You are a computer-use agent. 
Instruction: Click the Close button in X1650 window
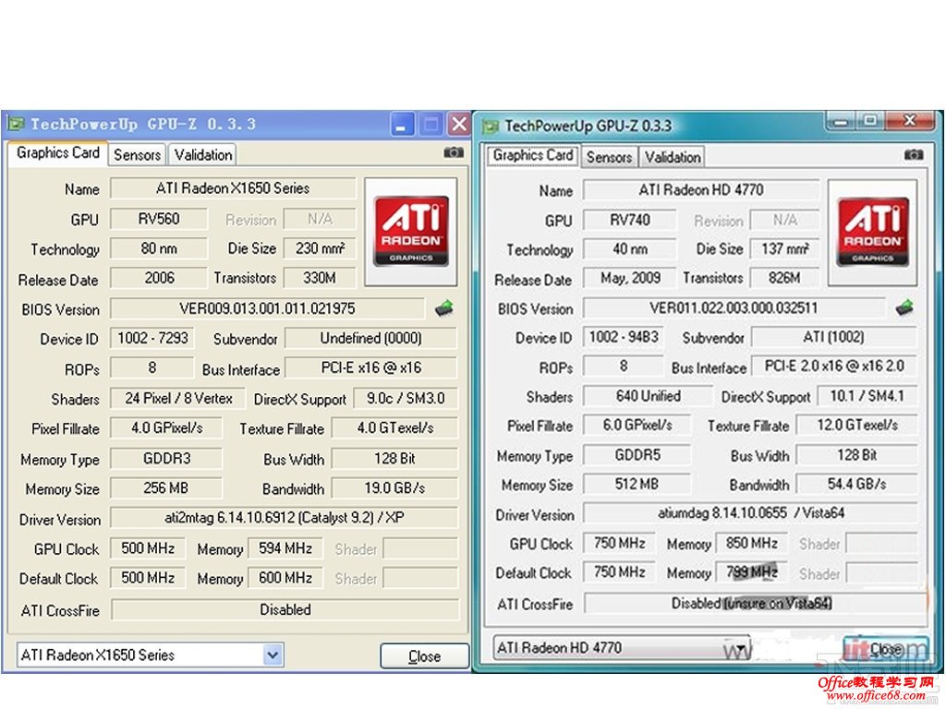tap(424, 656)
